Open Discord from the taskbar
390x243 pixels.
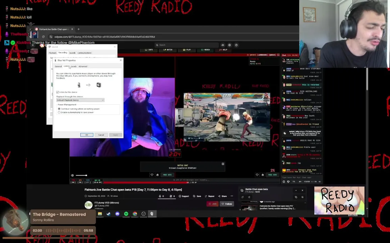117,214
